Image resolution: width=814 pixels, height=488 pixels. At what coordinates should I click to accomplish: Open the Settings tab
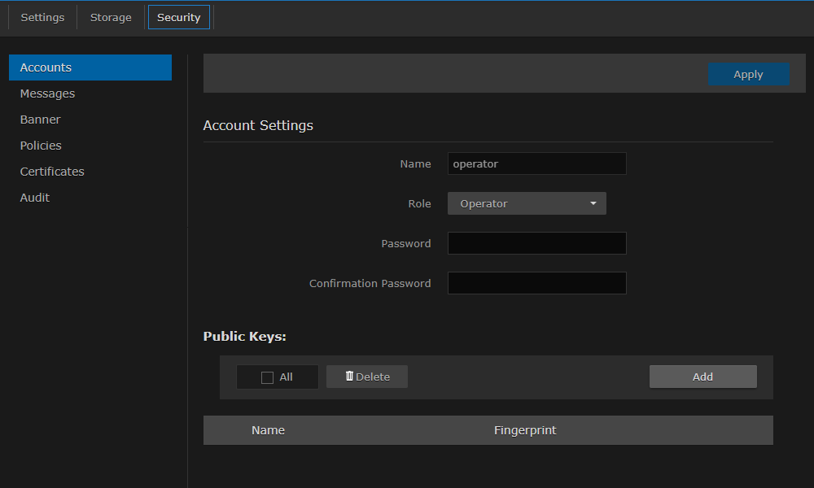tap(42, 16)
